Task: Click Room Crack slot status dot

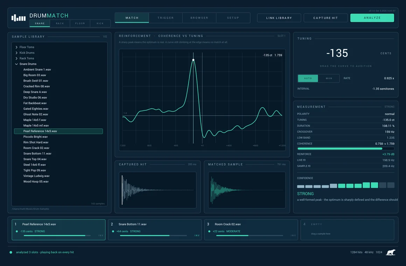Action: tap(209, 231)
